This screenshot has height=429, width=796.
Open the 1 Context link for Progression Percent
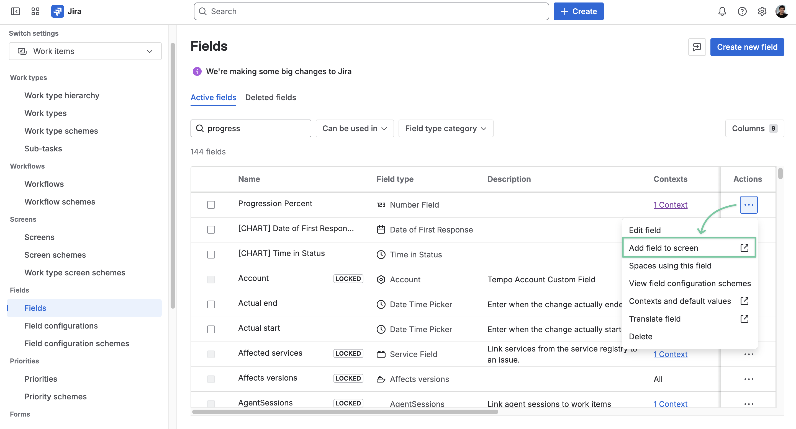point(670,205)
